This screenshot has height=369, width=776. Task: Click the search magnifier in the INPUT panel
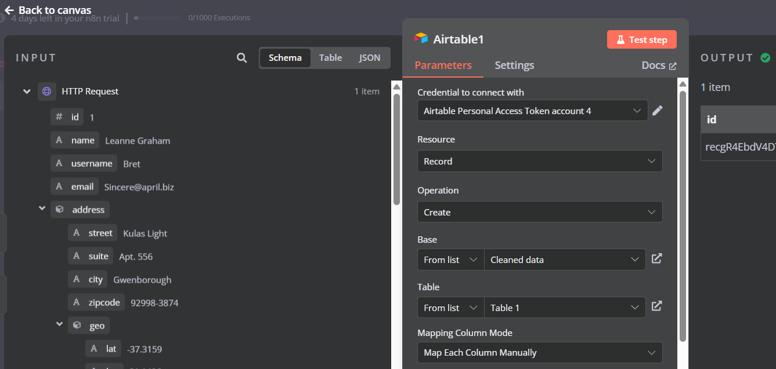[x=242, y=57]
